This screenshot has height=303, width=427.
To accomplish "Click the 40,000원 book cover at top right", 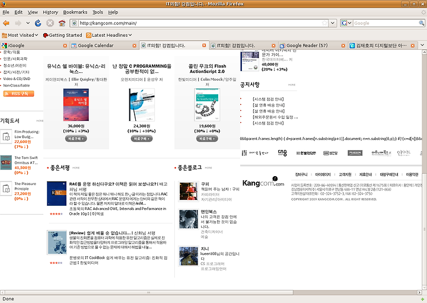I will [250, 60].
